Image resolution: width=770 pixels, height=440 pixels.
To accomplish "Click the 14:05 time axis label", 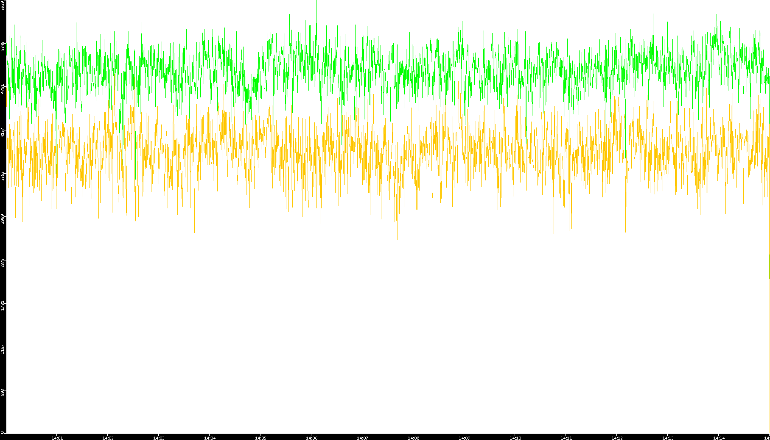I will point(260,437).
